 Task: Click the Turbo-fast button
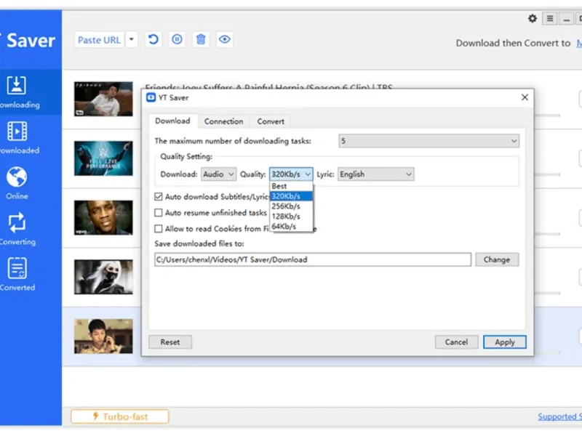[x=119, y=416]
